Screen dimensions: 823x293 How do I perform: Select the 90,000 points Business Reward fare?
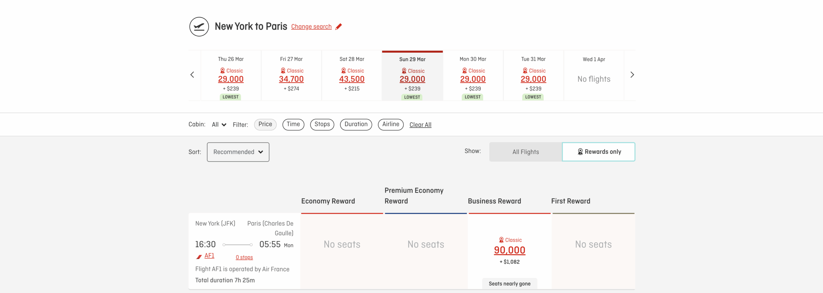coord(509,250)
